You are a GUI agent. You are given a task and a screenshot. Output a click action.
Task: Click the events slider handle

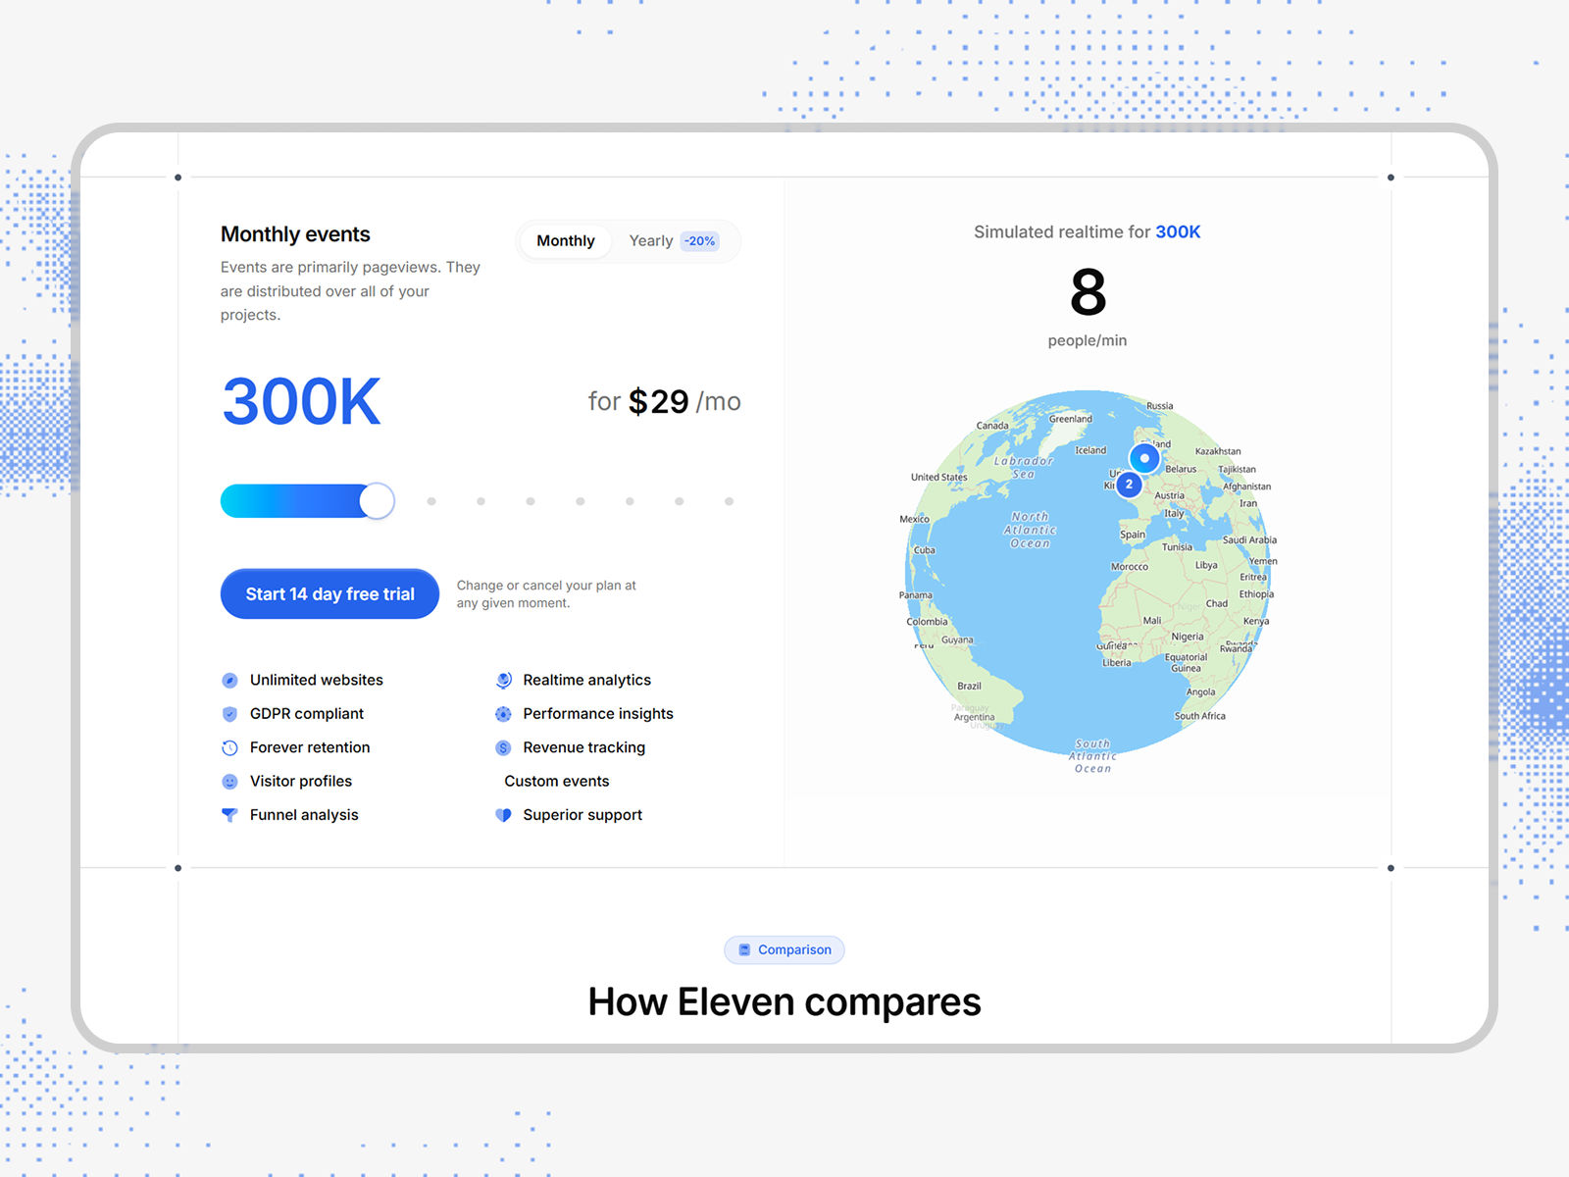(377, 501)
